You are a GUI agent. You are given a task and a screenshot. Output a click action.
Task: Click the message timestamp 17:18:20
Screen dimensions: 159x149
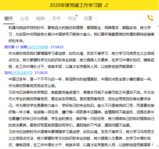click(41, 73)
